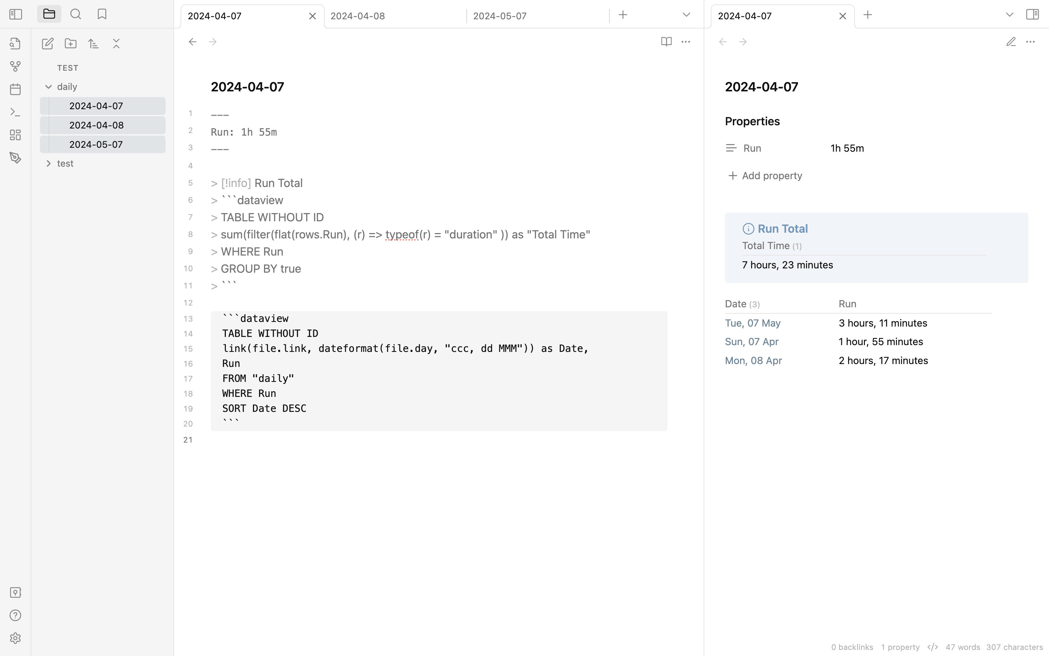Viewport: 1049px width, 656px height.
Task: Click the '47 words' status bar entry
Action: [963, 647]
